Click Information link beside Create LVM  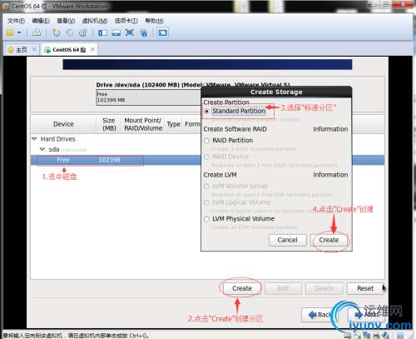pos(330,175)
